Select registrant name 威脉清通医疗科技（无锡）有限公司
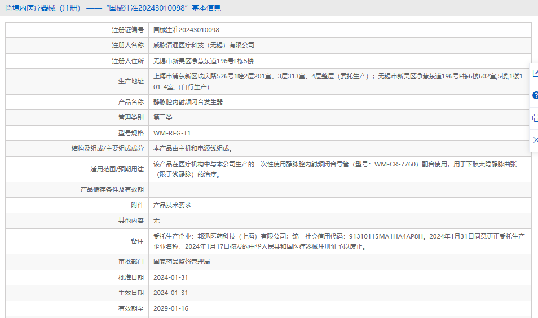 point(204,45)
